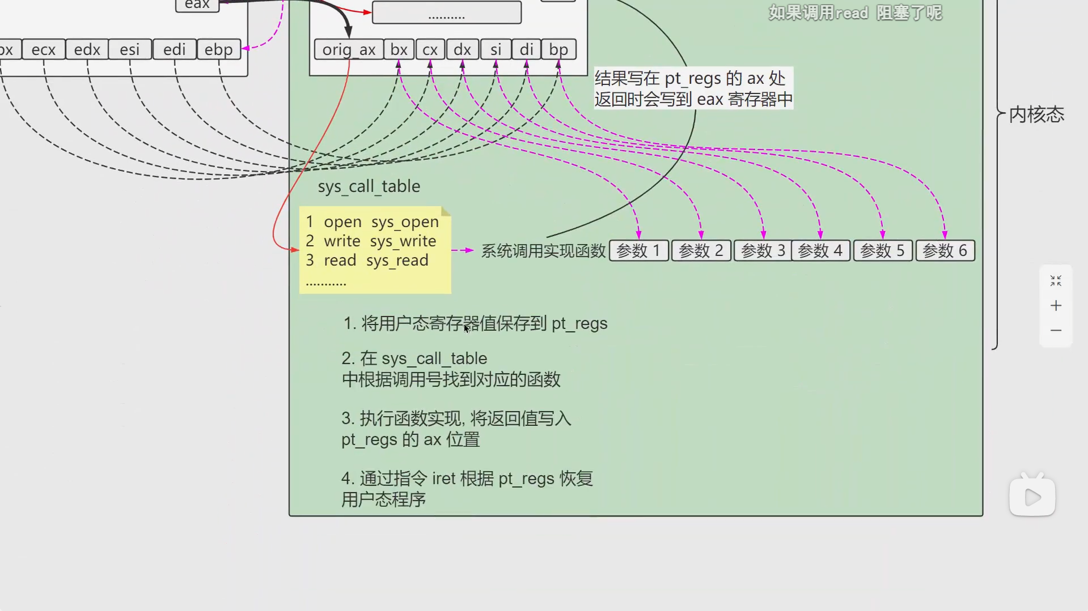Click the ebp user register box

pyautogui.click(x=219, y=49)
